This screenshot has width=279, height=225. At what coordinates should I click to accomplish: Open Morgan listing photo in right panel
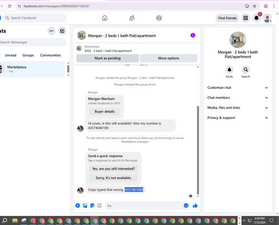point(238,40)
